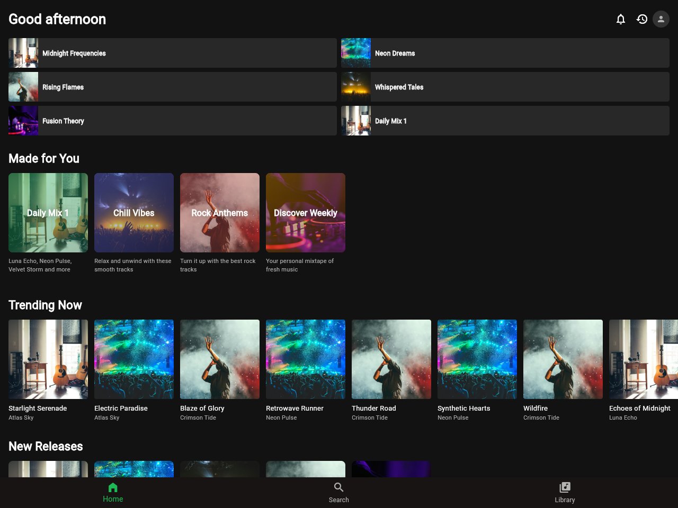
Task: Click the 'Blaze of Glory' track title
Action: pos(202,409)
